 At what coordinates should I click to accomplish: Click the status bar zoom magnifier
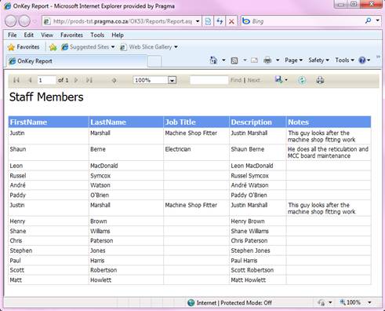click(343, 302)
